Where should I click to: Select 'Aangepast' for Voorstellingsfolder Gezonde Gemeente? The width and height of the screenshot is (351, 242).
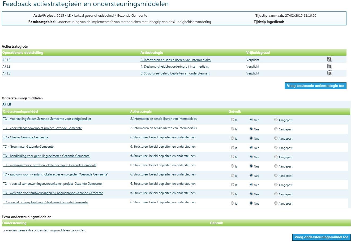click(276, 120)
